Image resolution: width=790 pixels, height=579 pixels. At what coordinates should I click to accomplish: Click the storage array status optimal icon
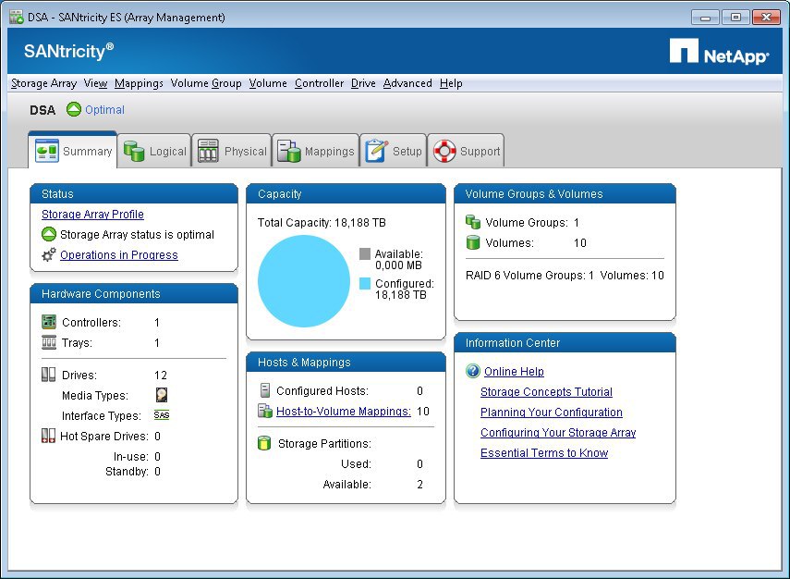(x=49, y=235)
